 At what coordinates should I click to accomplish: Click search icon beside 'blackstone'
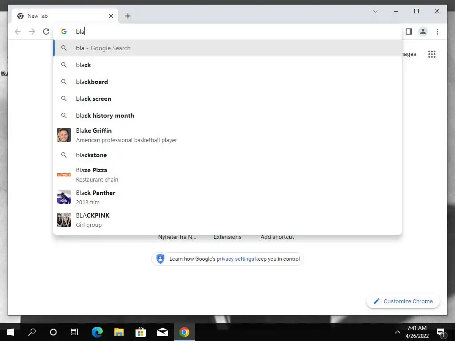click(x=64, y=155)
